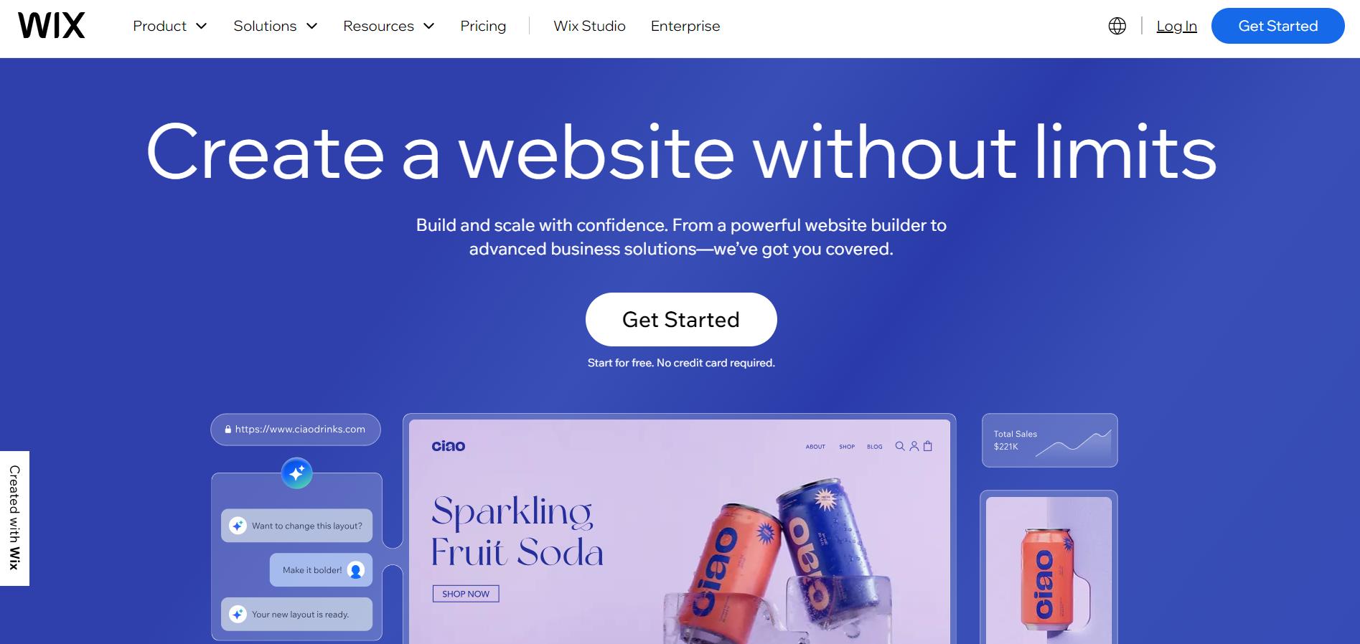This screenshot has width=1360, height=644.
Task: Expand the Product dropdown menu
Action: [x=170, y=26]
